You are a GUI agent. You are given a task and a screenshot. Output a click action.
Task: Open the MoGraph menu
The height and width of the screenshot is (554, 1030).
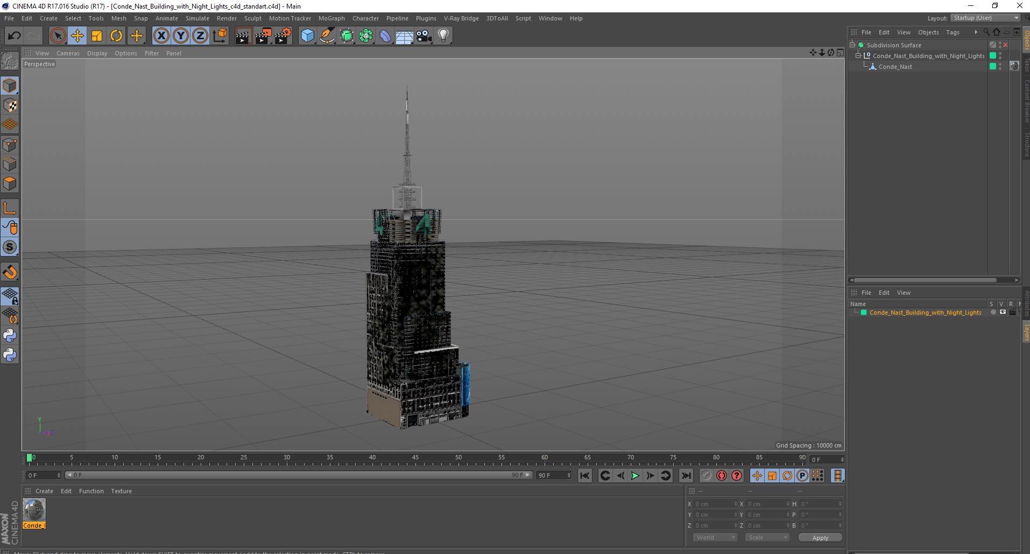point(331,18)
